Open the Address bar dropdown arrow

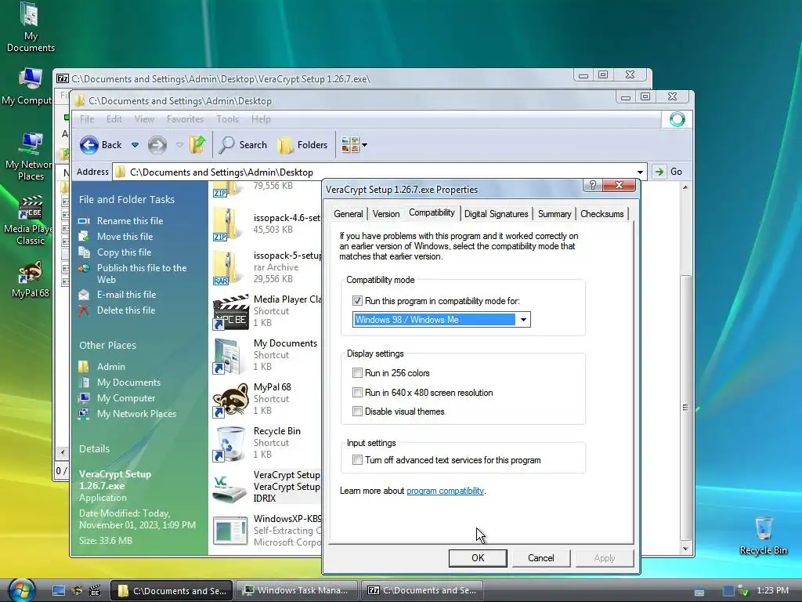pos(640,172)
